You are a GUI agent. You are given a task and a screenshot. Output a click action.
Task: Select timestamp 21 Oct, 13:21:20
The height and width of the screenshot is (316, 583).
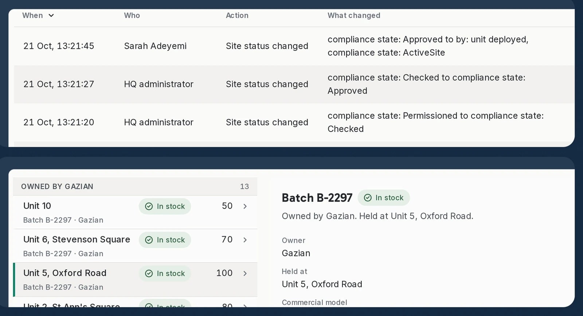click(59, 122)
